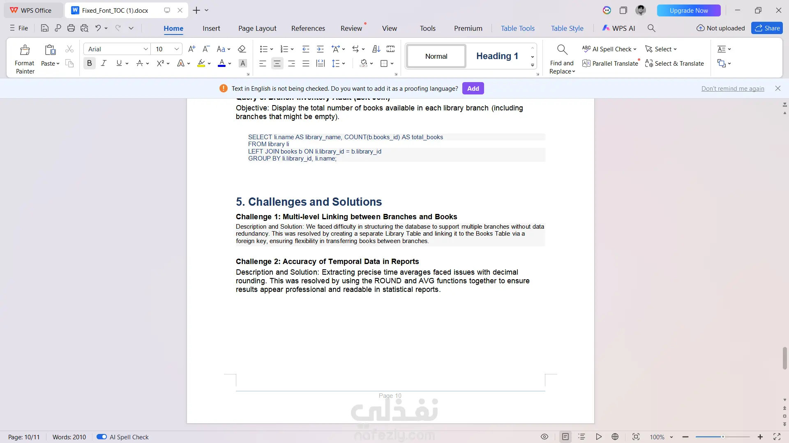The width and height of the screenshot is (789, 443).
Task: Click the Share button
Action: (x=767, y=28)
